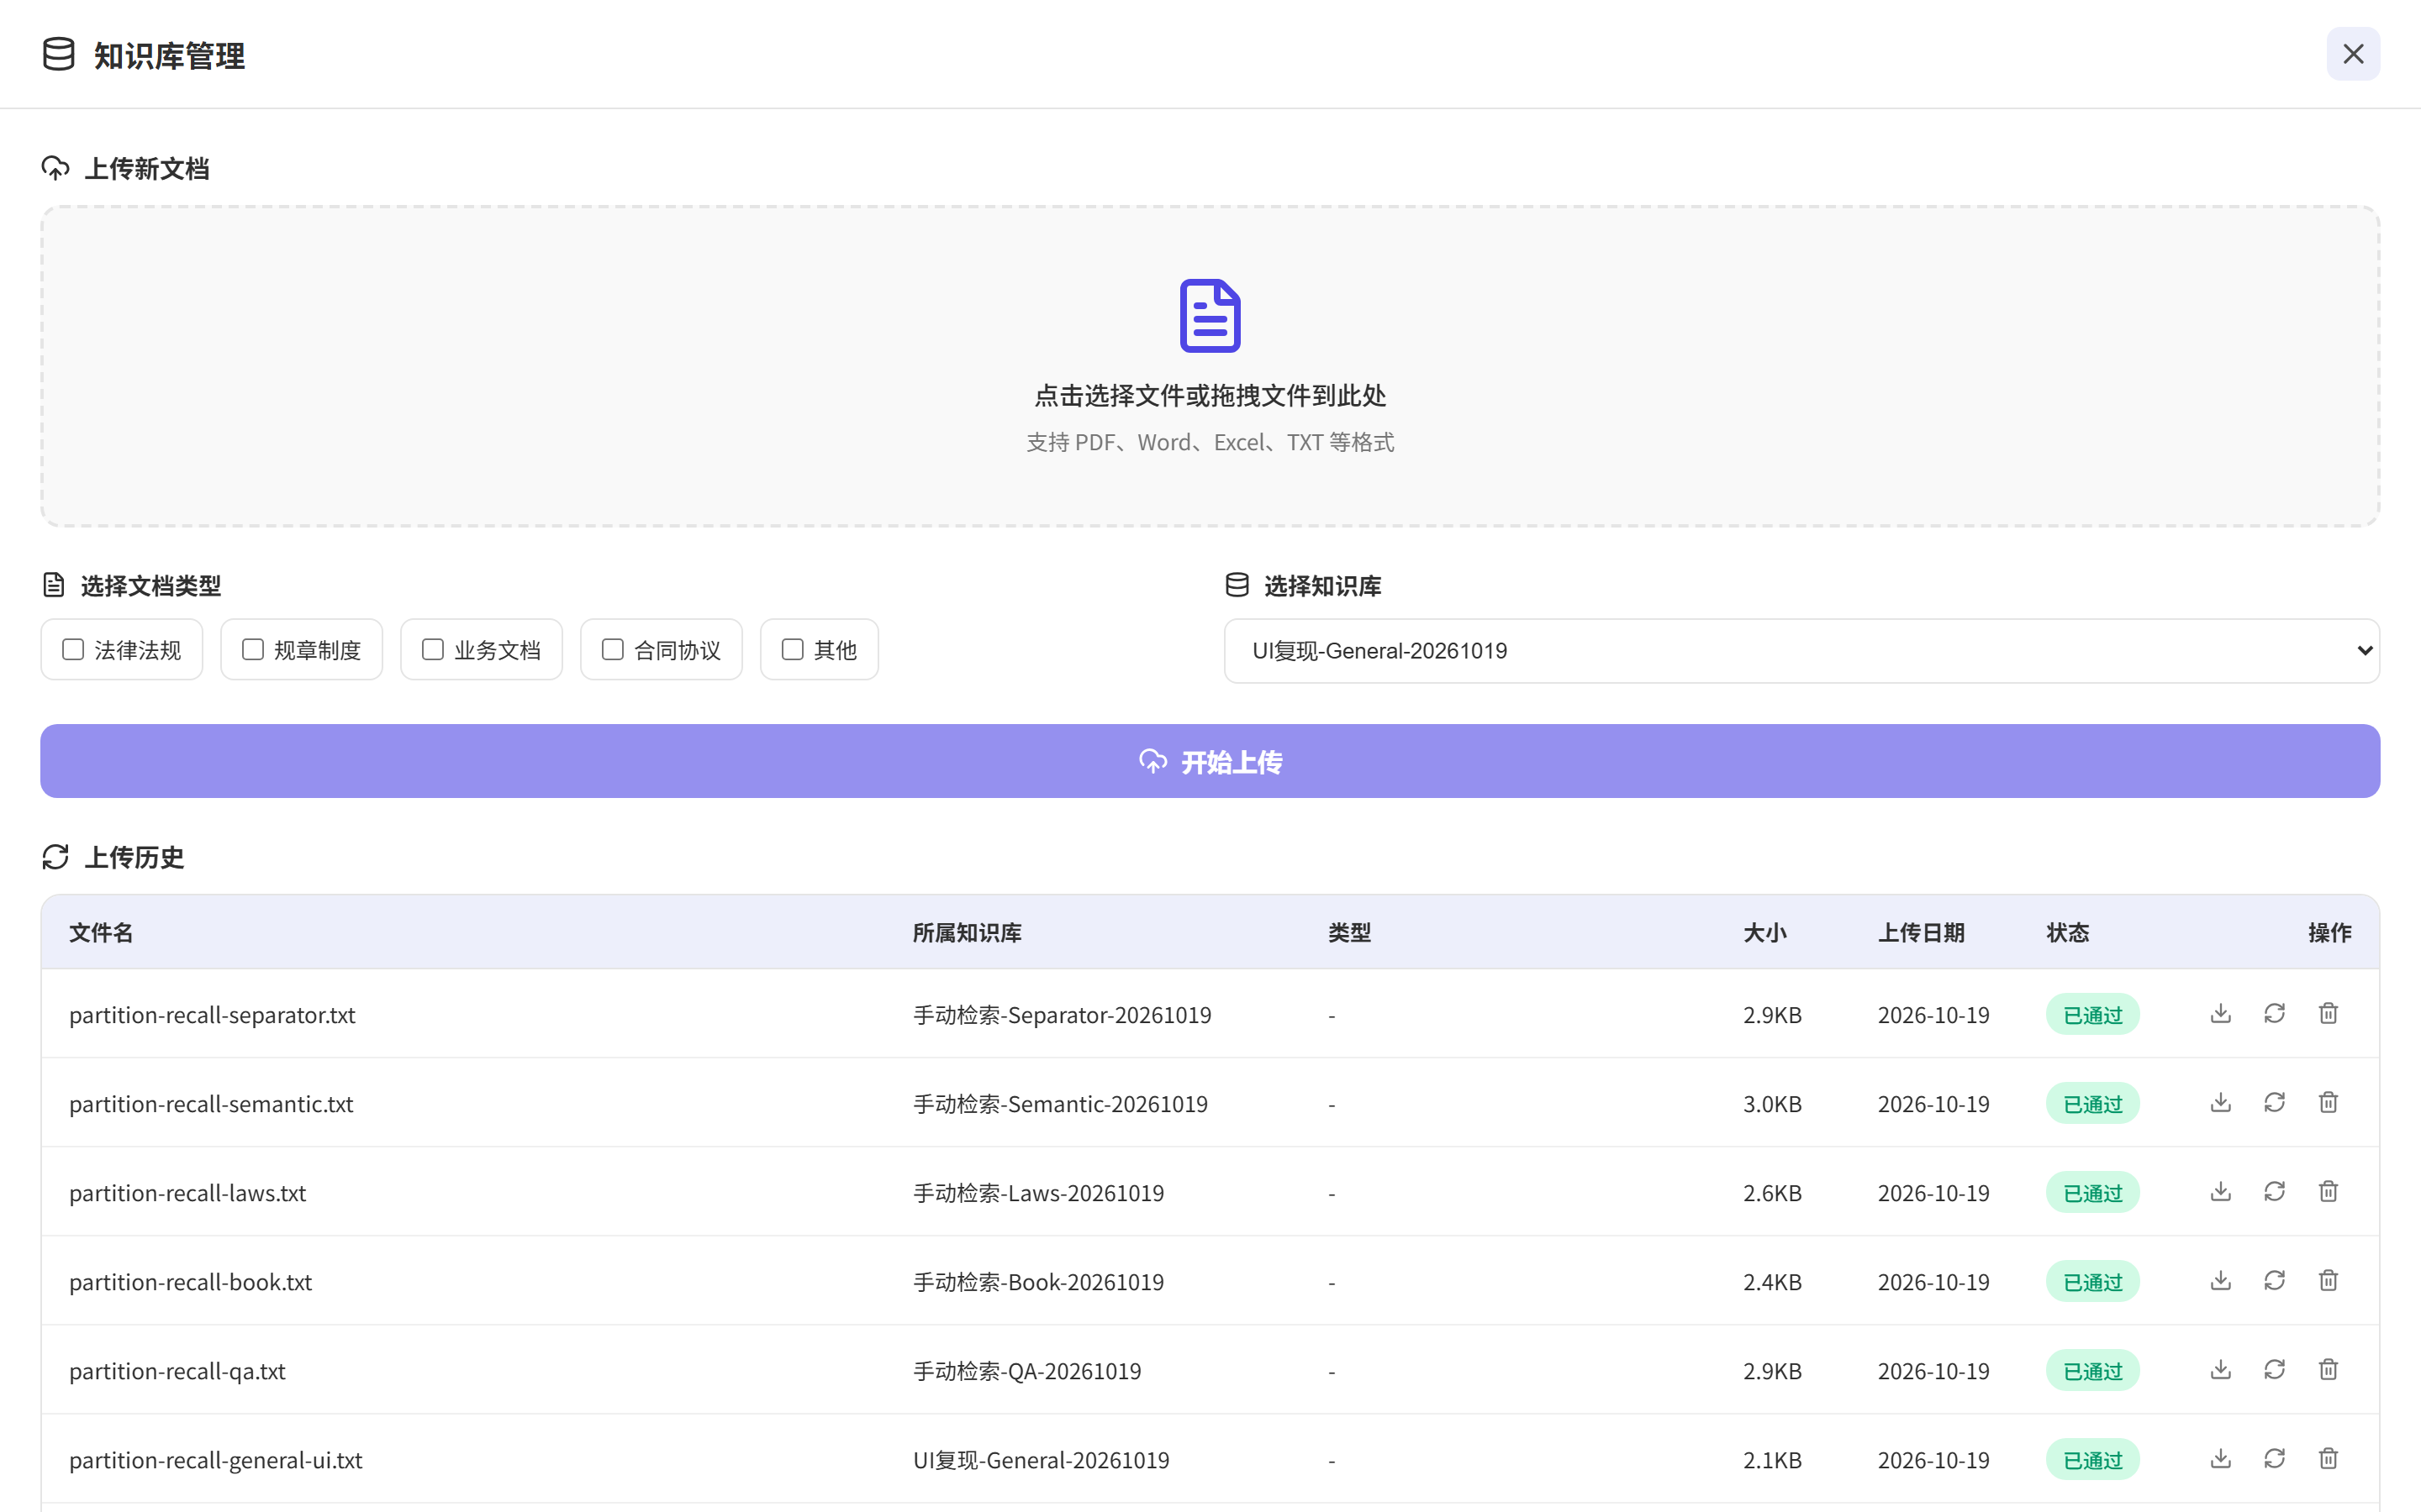Viewport: 2421px width, 1512px height.
Task: Delete partition-recall-separator.txt entry
Action: pos(2329,1014)
